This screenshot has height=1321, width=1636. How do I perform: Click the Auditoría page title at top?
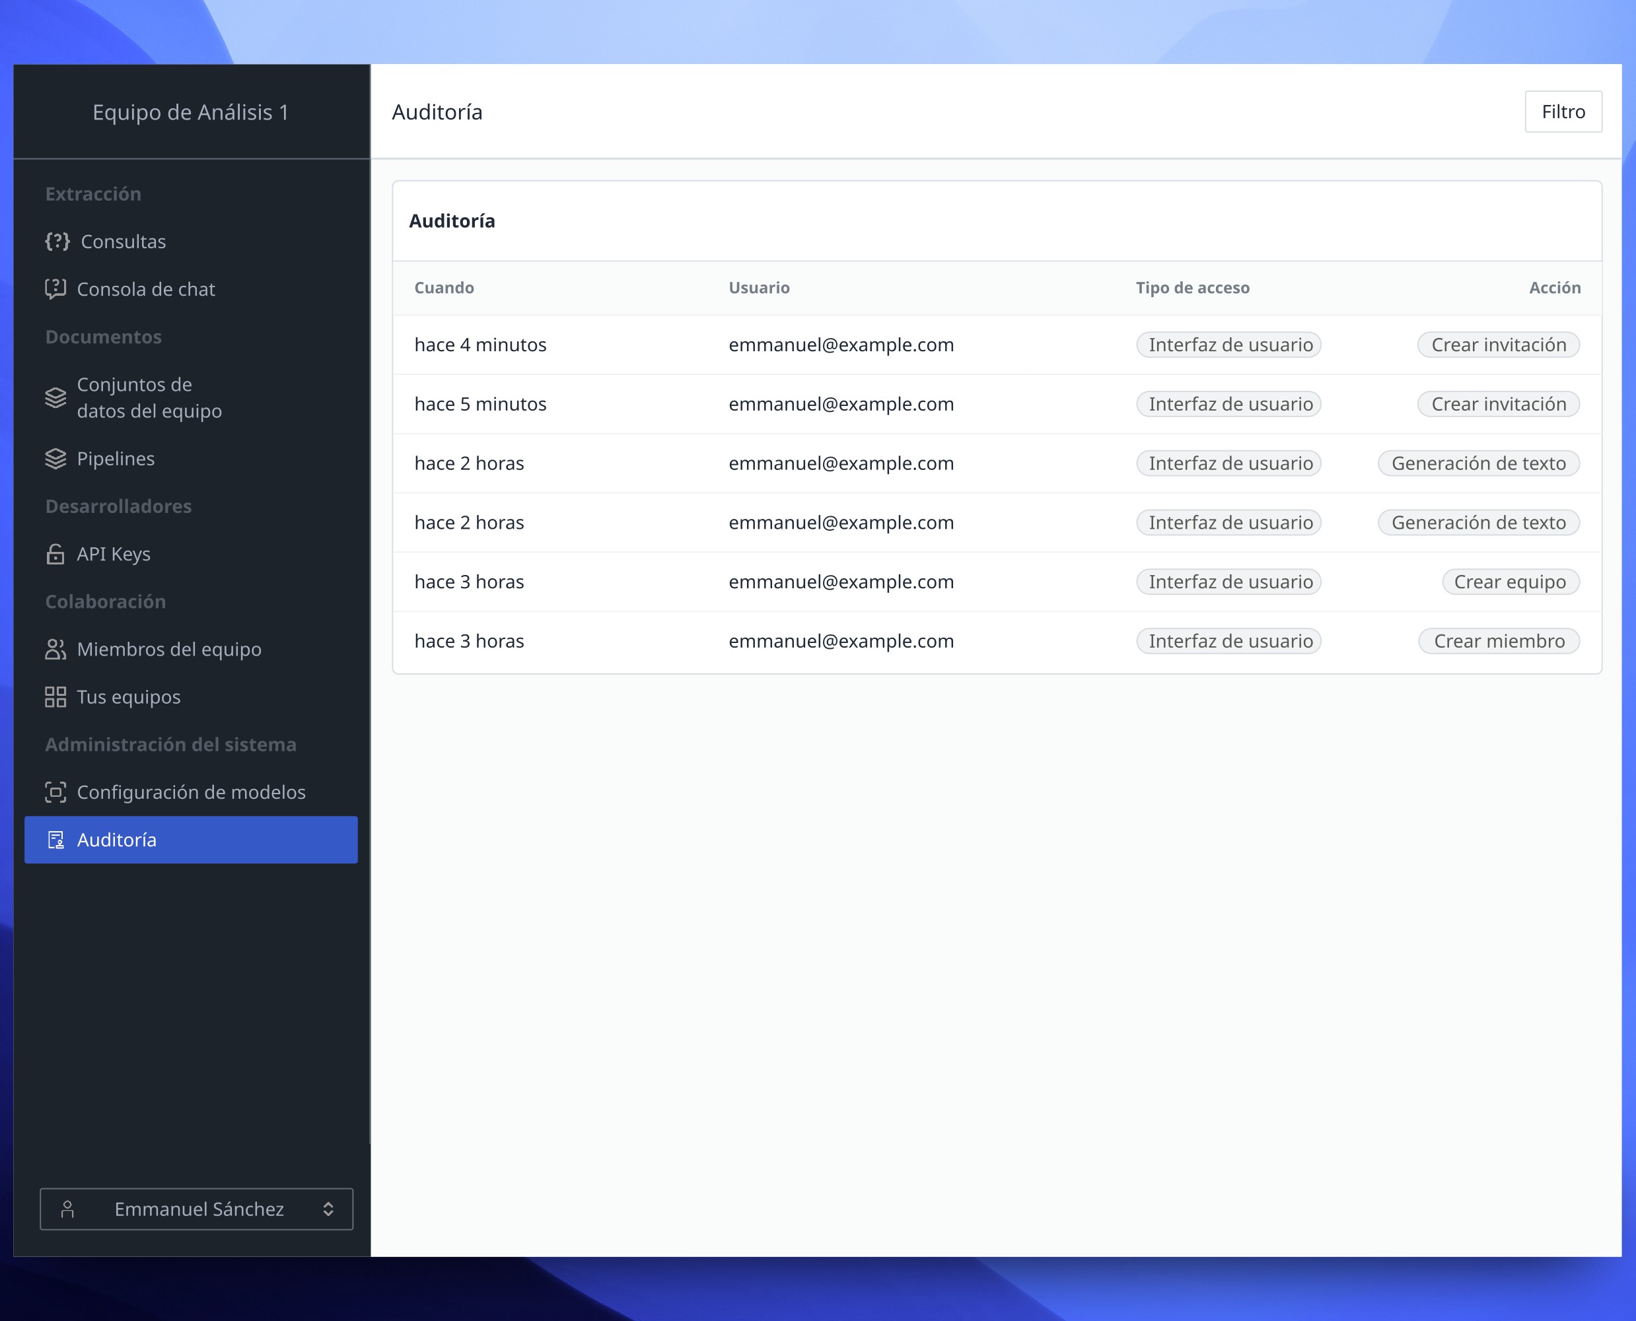tap(437, 113)
